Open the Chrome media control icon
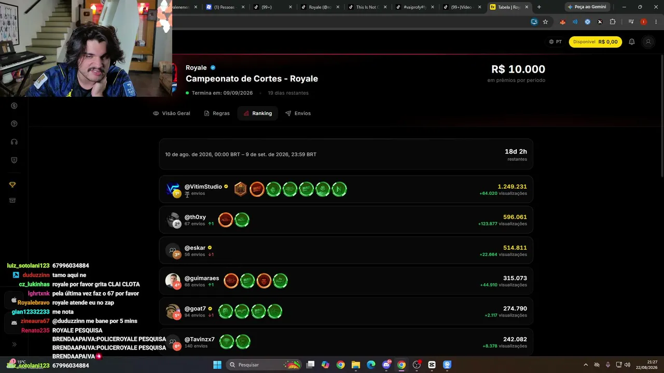 coord(631,22)
